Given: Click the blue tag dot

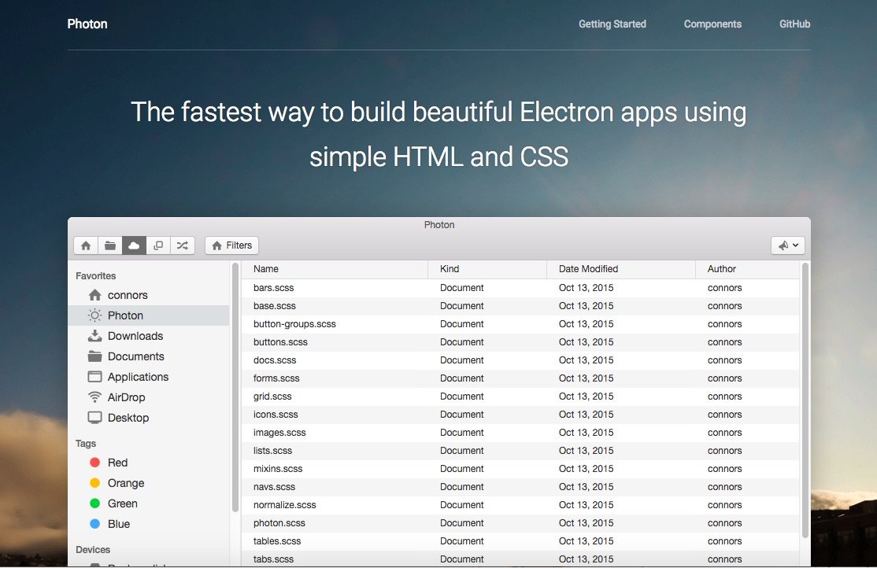Looking at the screenshot, I should [x=95, y=524].
